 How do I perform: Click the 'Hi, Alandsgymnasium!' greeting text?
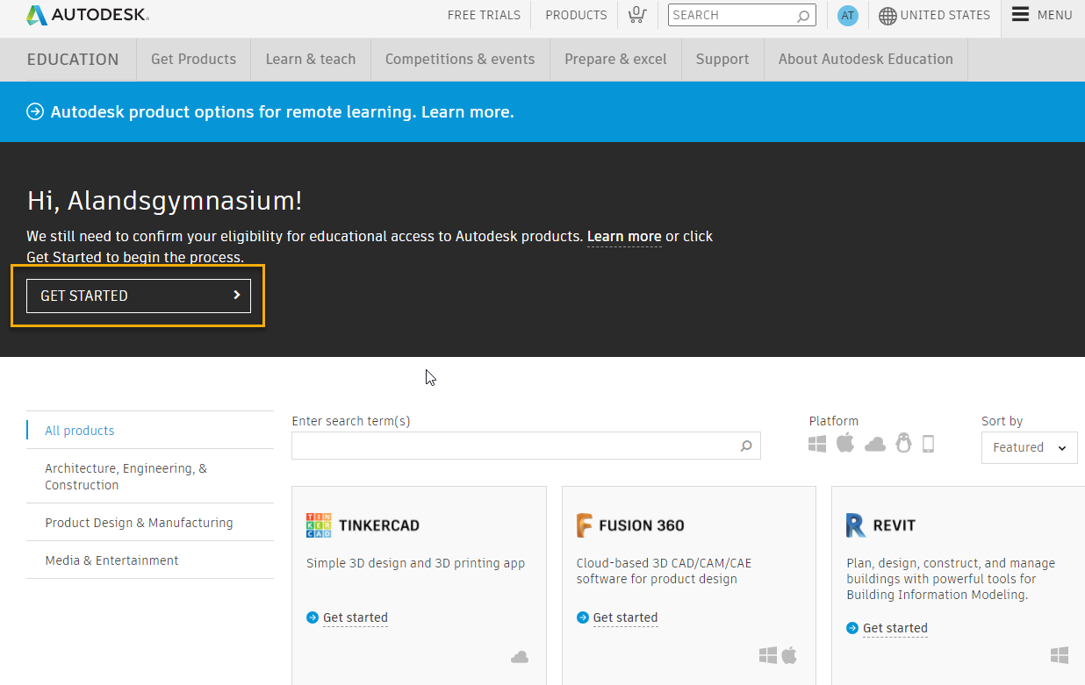point(165,201)
